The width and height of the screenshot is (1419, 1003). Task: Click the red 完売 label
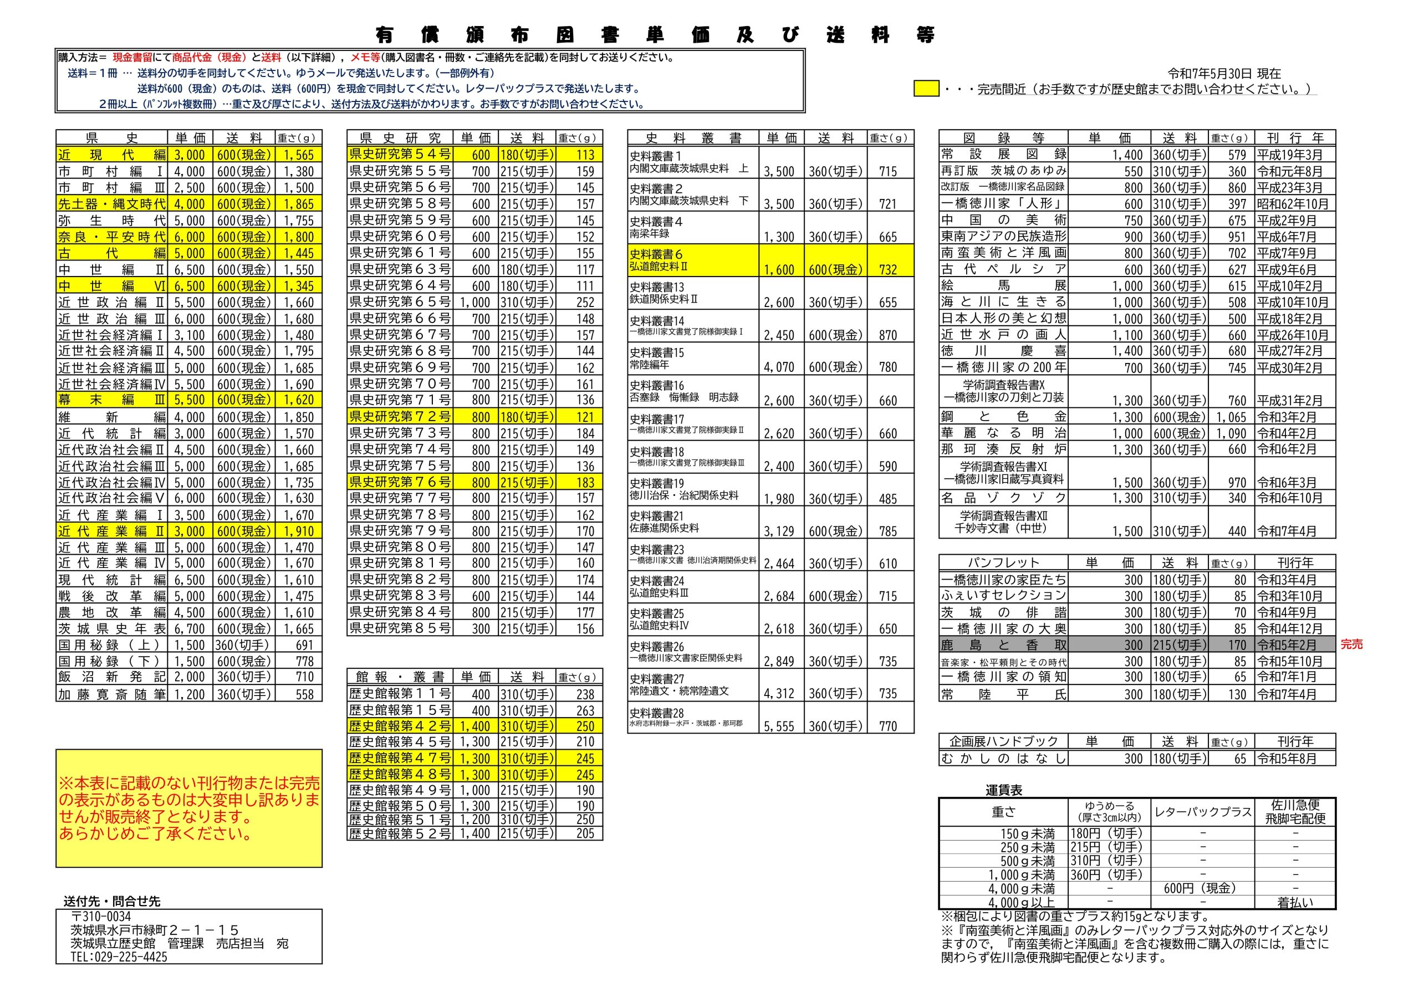pyautogui.click(x=1351, y=644)
